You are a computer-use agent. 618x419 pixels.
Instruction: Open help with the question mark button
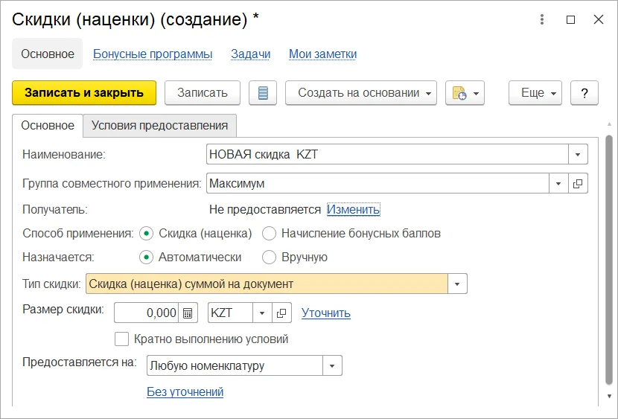click(584, 93)
